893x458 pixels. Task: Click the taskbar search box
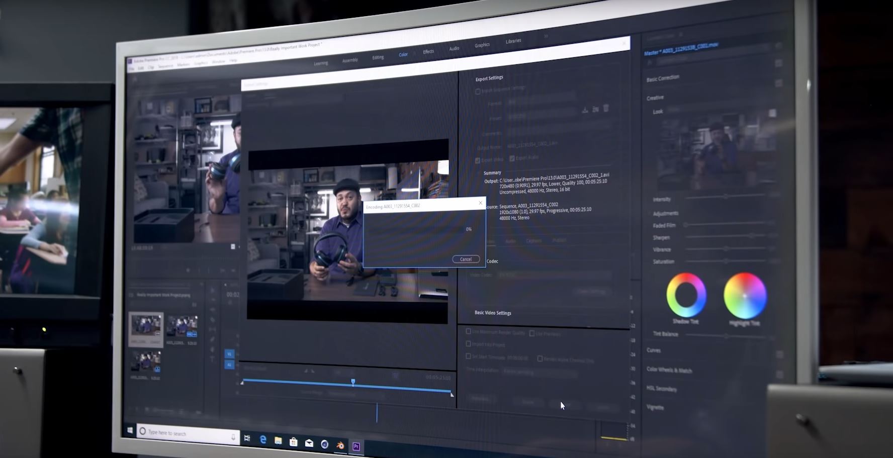pyautogui.click(x=188, y=433)
